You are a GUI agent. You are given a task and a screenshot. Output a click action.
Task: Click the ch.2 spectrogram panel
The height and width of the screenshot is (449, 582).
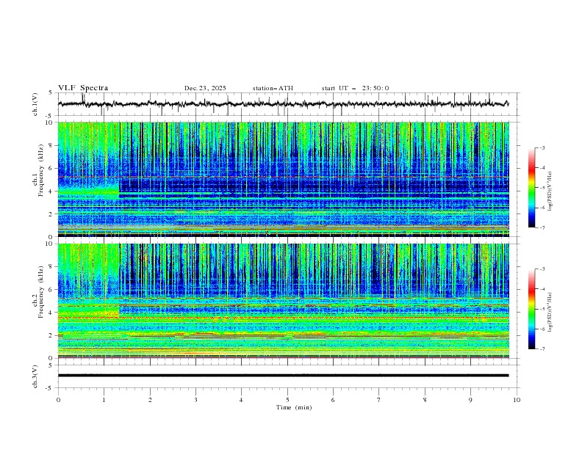tap(284, 301)
